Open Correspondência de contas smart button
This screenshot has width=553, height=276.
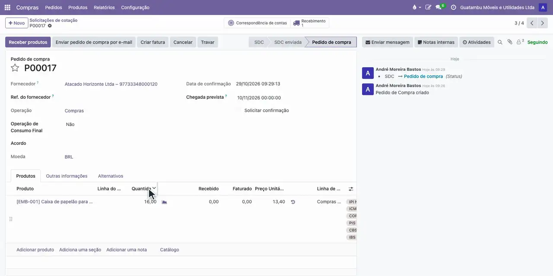[x=257, y=23]
